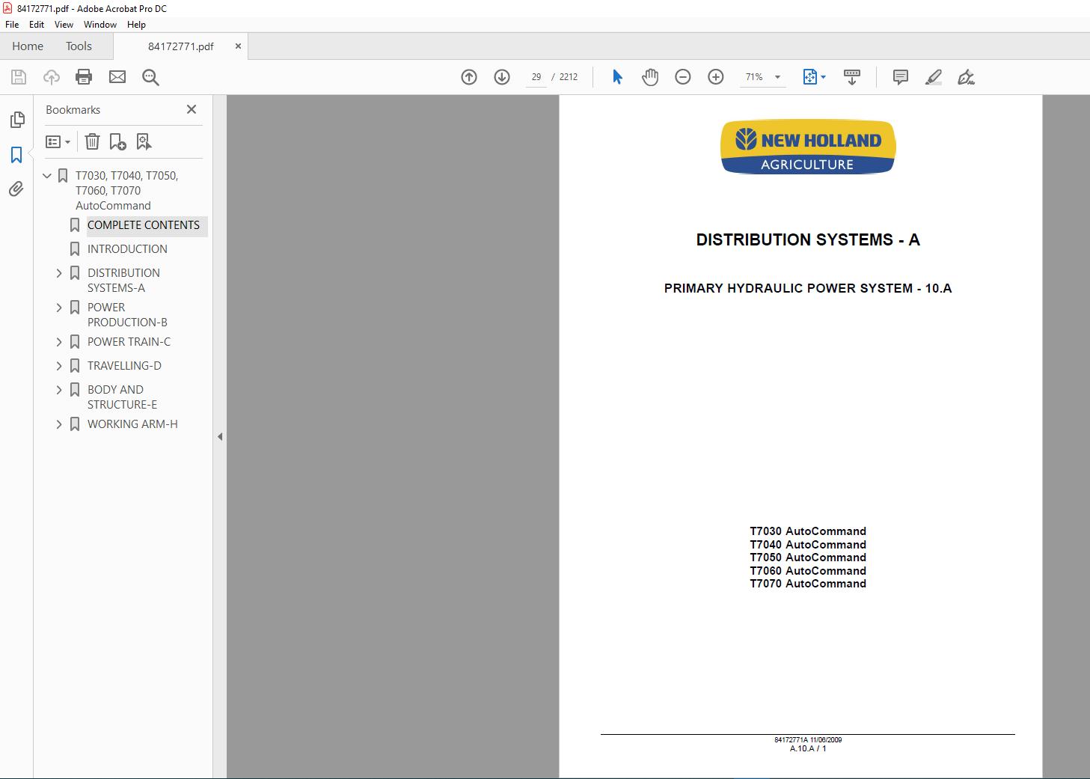Click the page number field showing 29
This screenshot has width=1090, height=779.
click(536, 77)
